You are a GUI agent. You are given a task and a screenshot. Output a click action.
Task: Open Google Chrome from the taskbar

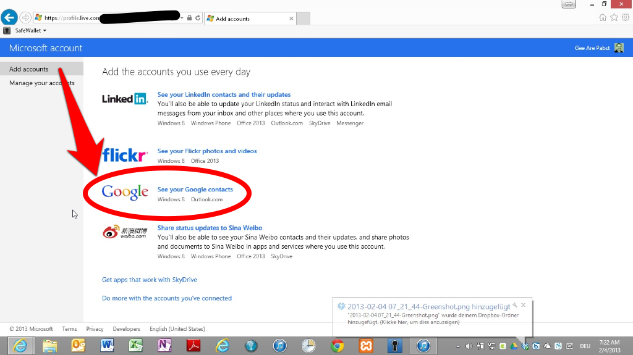337,346
